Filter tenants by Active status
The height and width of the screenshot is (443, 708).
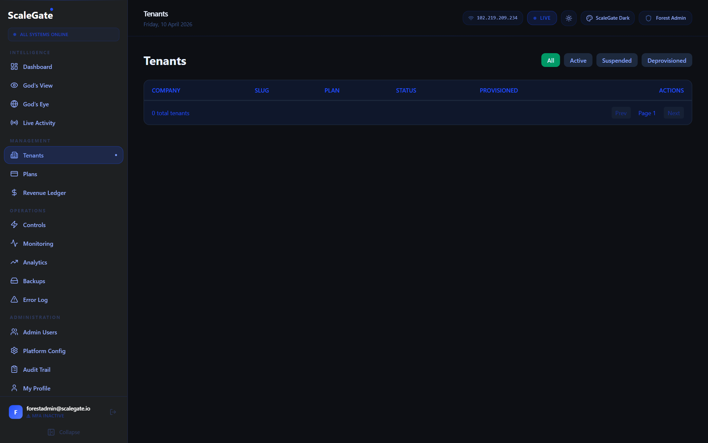pos(578,60)
